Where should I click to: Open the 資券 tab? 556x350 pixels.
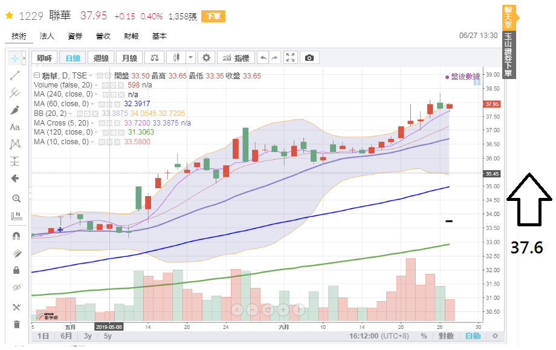click(75, 36)
